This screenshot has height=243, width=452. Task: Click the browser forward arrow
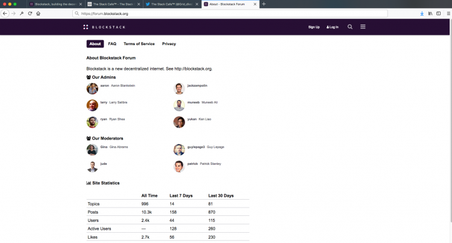(x=13, y=13)
